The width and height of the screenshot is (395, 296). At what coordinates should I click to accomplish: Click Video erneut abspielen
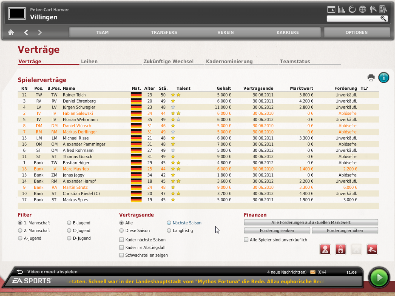pos(52,272)
